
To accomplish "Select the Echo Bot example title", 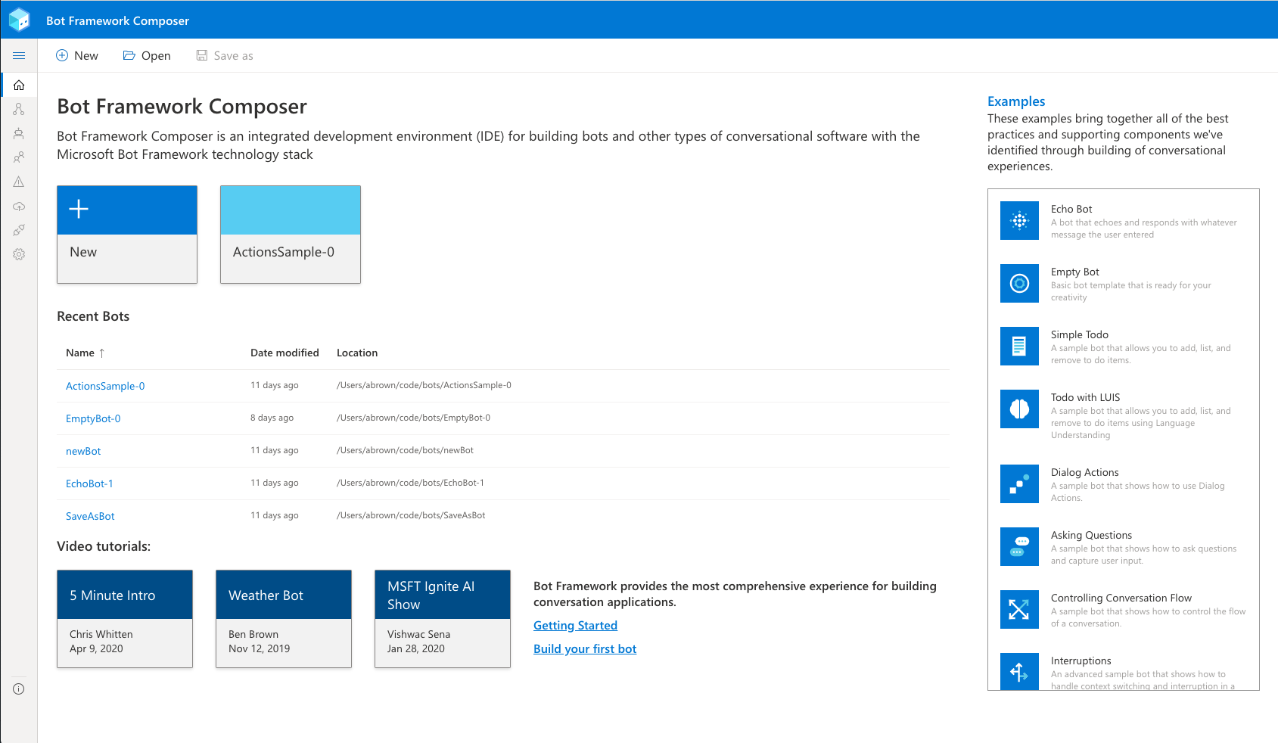I will click(x=1071, y=209).
